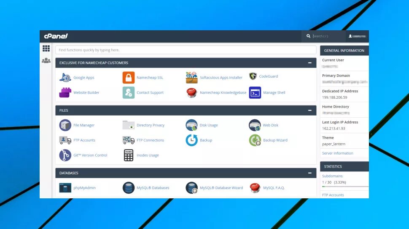409x229 pixels.
Task: Open MySQL Database Wizard icon
Action: (x=192, y=188)
